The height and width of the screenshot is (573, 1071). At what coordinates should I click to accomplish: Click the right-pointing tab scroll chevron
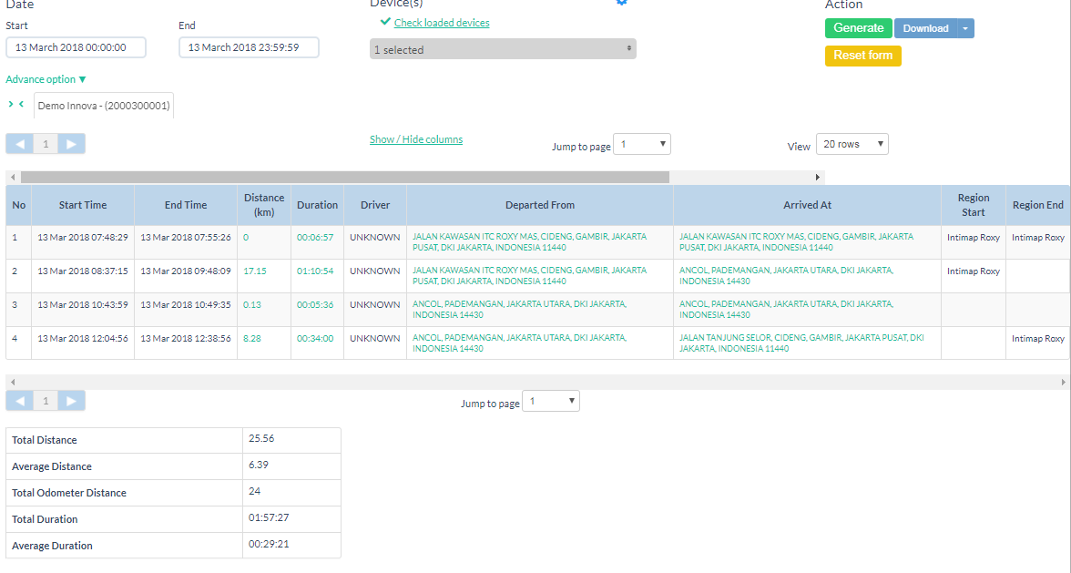pos(11,104)
